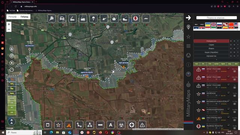Choose the route path drawing tool
Viewport: 240px width, 135px height.
(79, 125)
